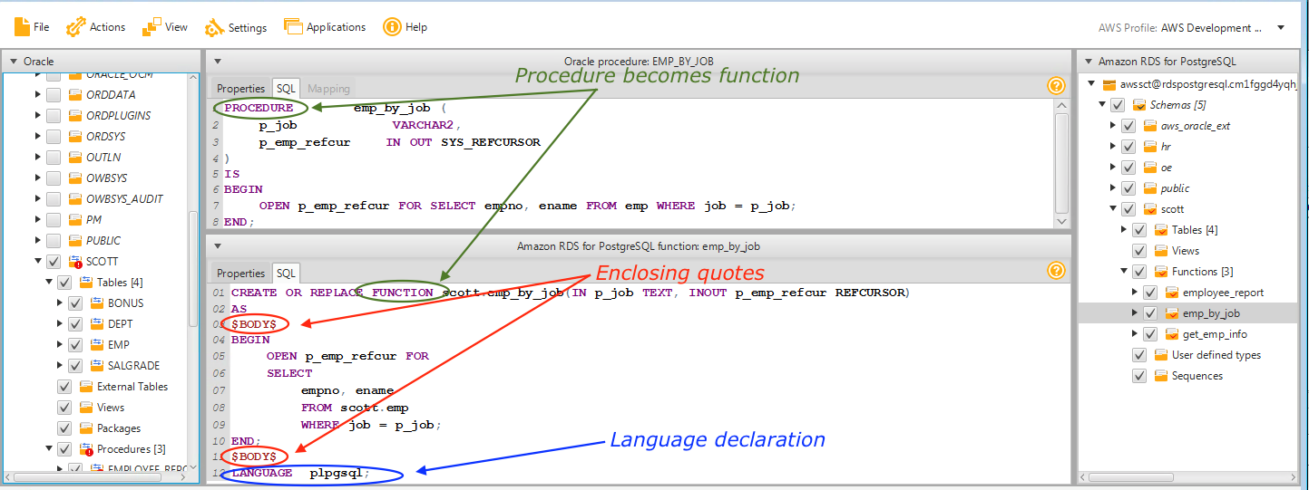
Task: Open the Settings menu
Action: pyautogui.click(x=236, y=27)
